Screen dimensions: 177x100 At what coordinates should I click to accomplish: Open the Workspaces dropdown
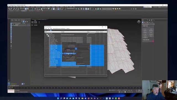pos(163,7)
